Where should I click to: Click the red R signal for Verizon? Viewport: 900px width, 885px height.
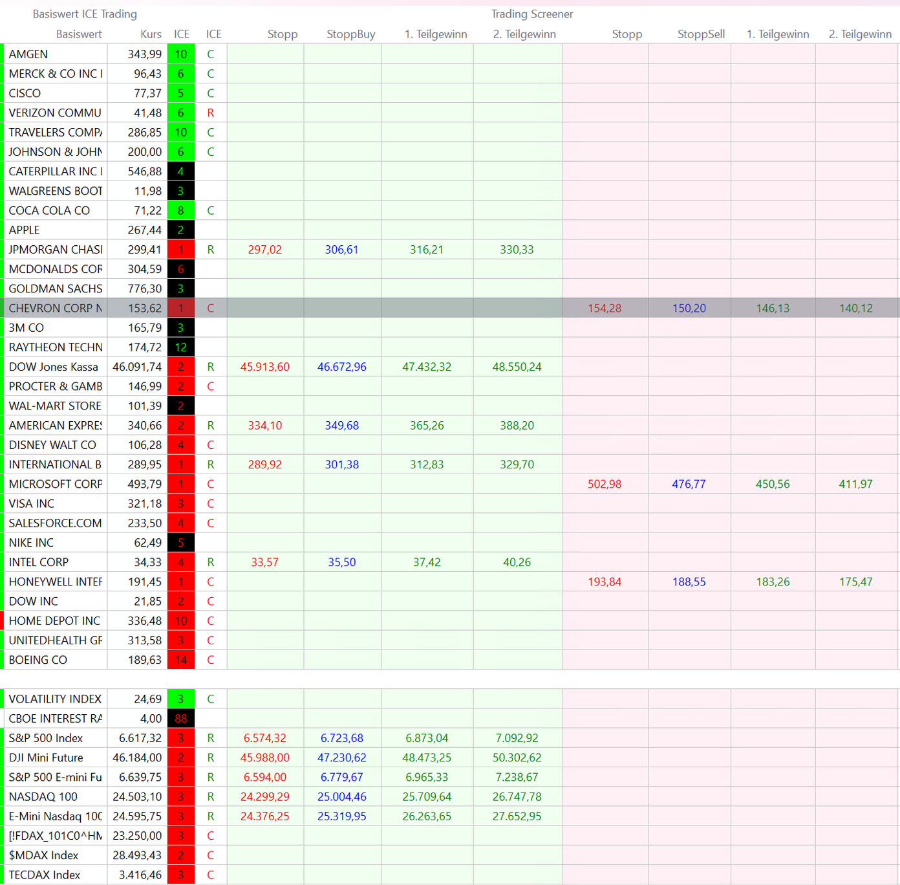[x=210, y=113]
